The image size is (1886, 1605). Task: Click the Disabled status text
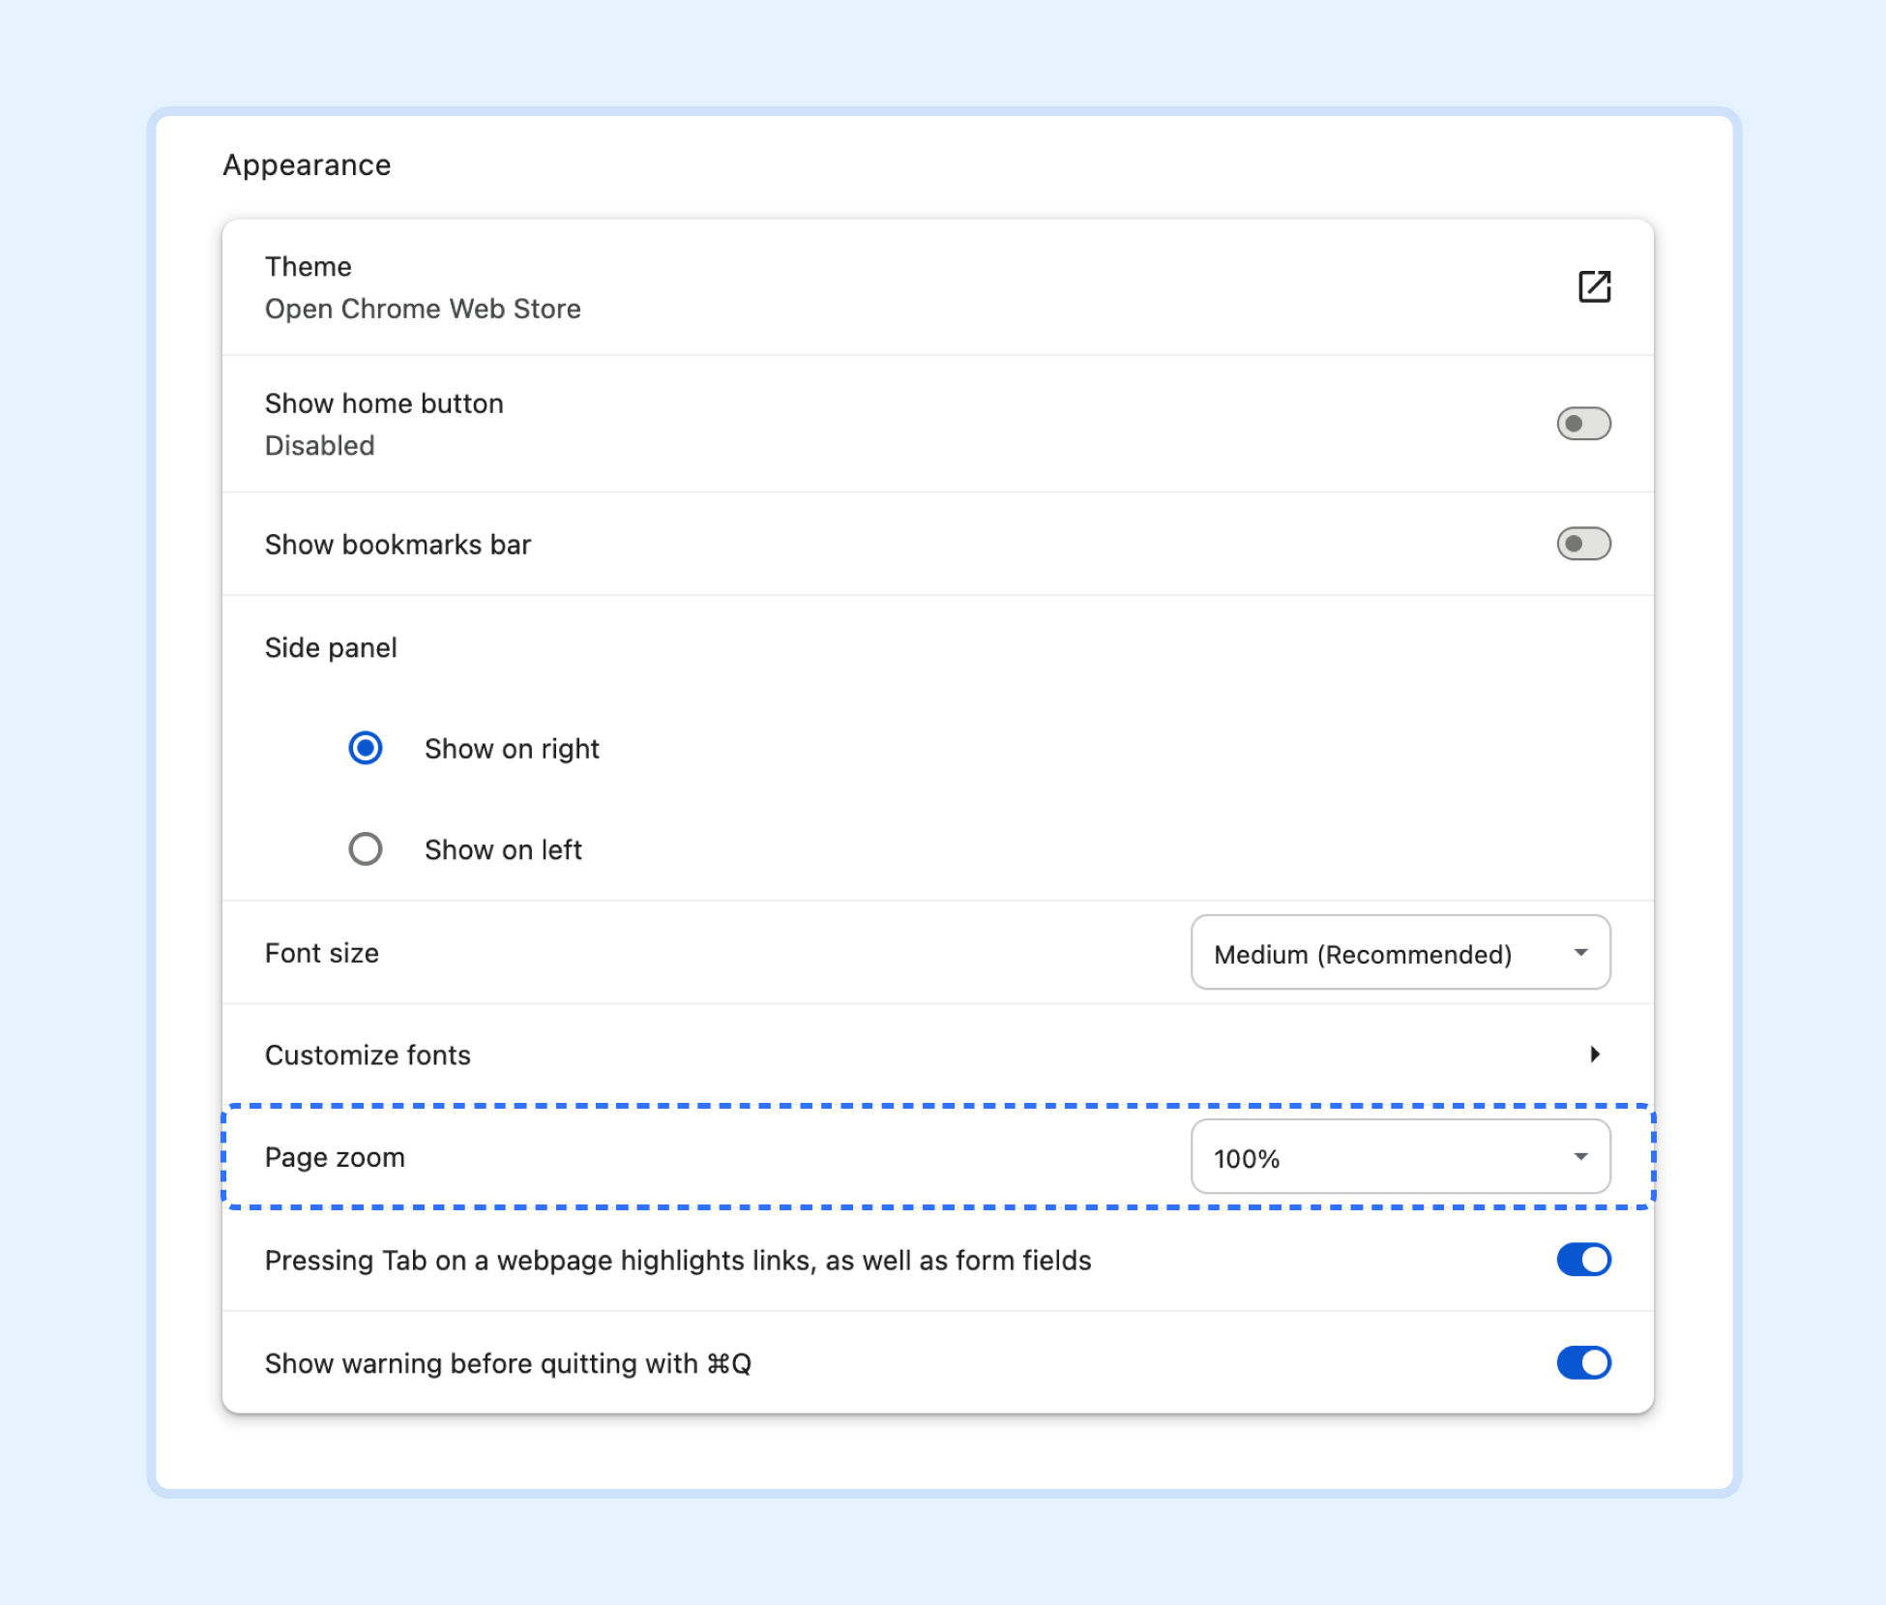tap(319, 446)
